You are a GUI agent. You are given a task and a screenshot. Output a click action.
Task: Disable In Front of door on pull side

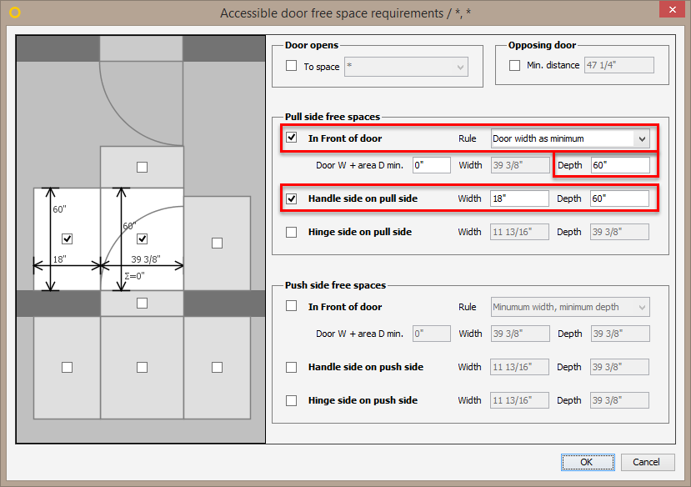[x=292, y=138]
